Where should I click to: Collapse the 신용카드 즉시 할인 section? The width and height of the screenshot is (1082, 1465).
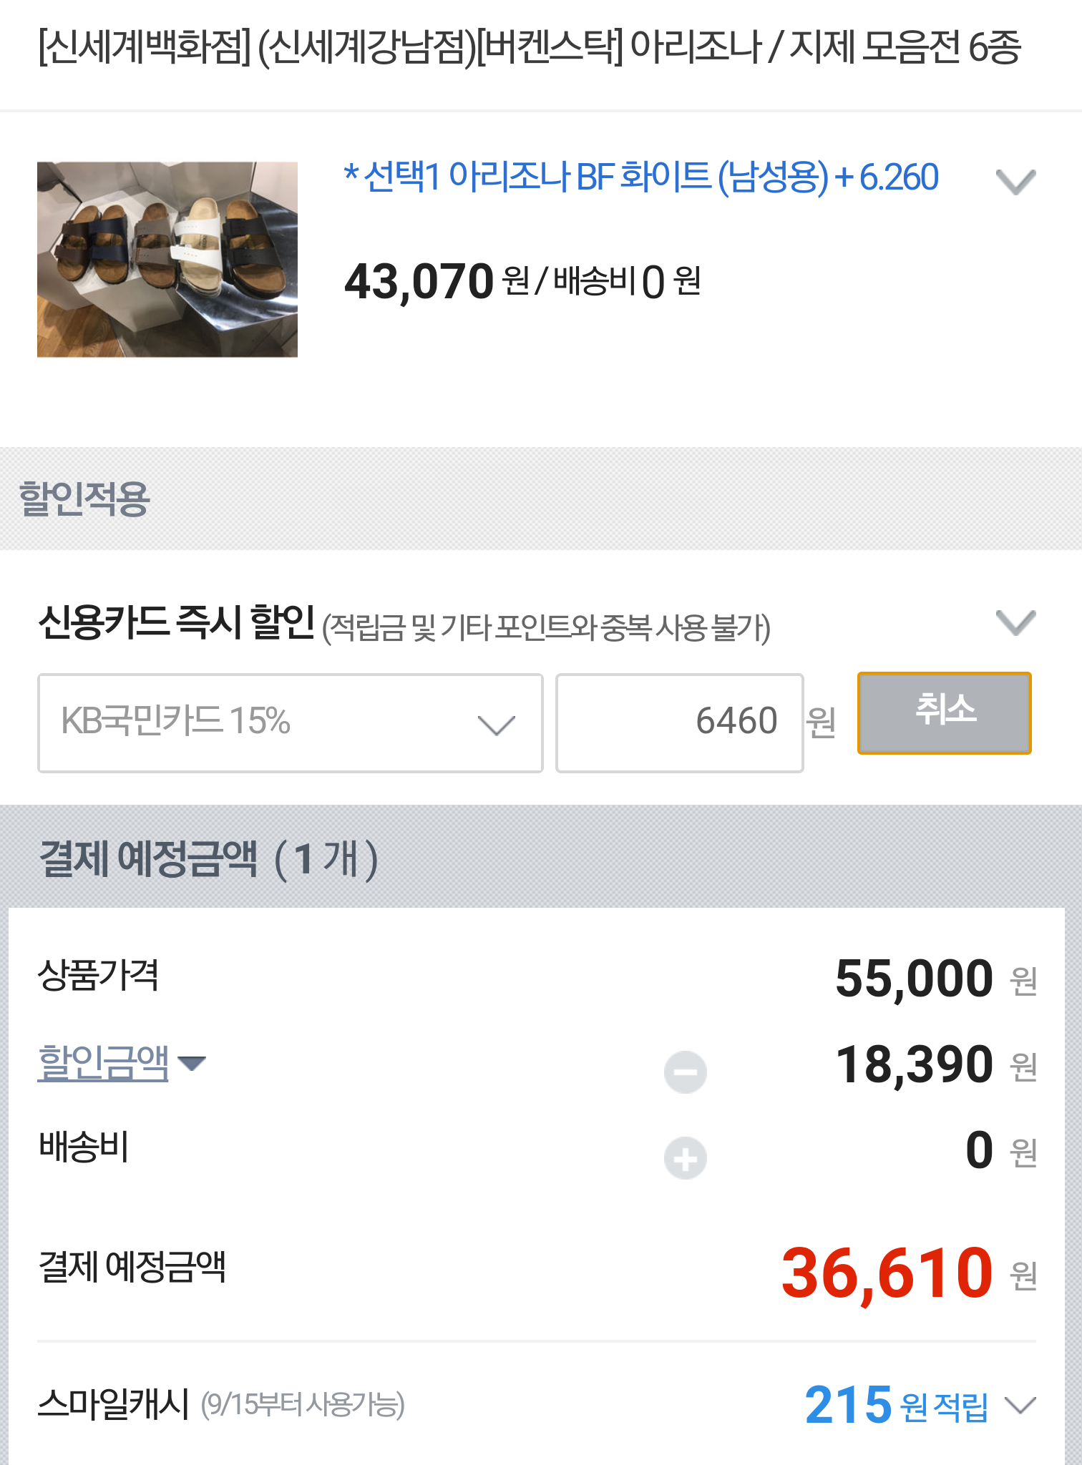(1015, 622)
